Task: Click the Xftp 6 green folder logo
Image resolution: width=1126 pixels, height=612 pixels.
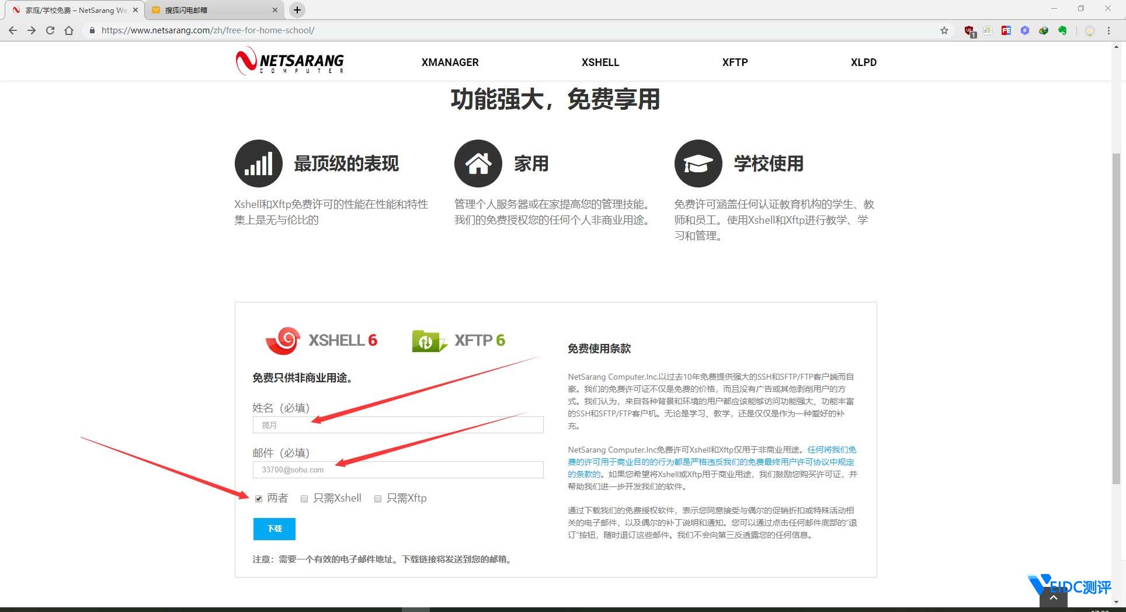Action: (x=428, y=340)
